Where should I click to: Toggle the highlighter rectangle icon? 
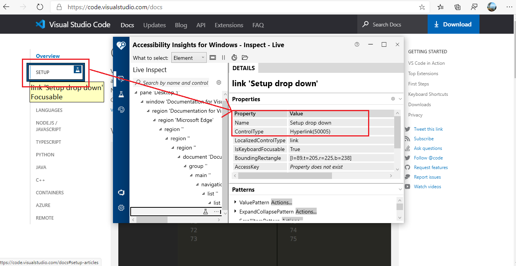213,57
